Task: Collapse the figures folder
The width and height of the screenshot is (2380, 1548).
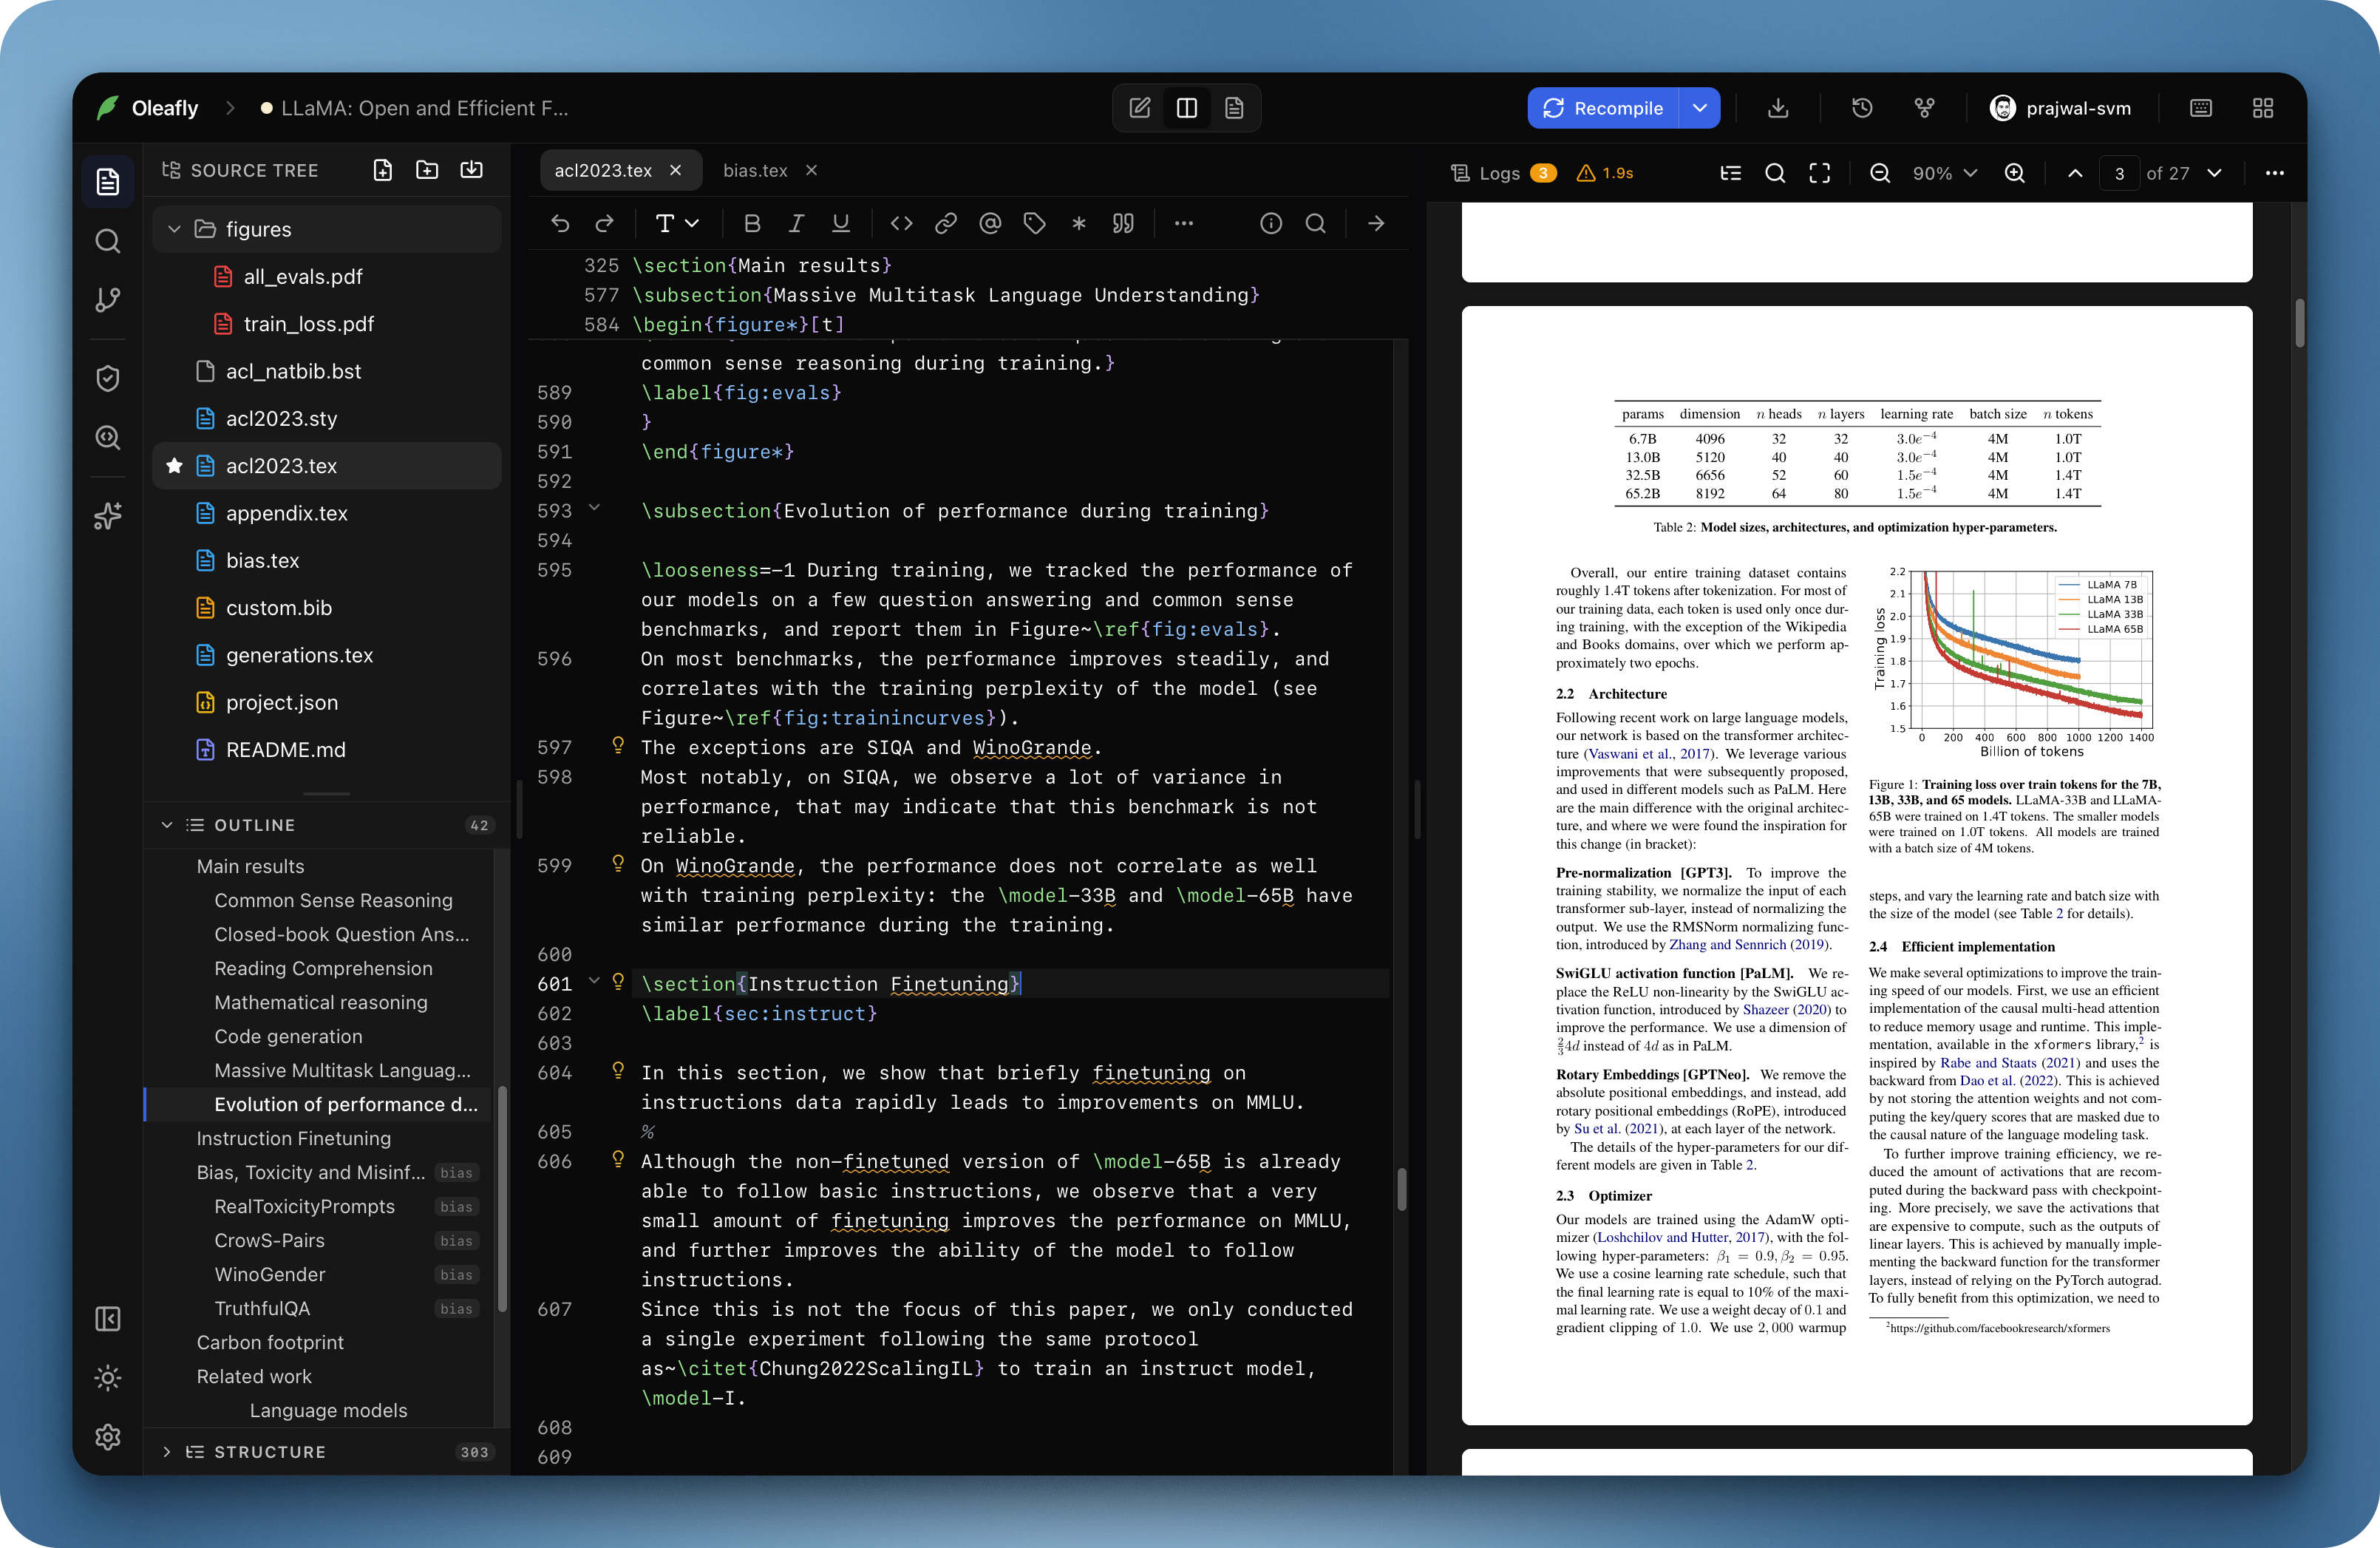Action: point(174,229)
